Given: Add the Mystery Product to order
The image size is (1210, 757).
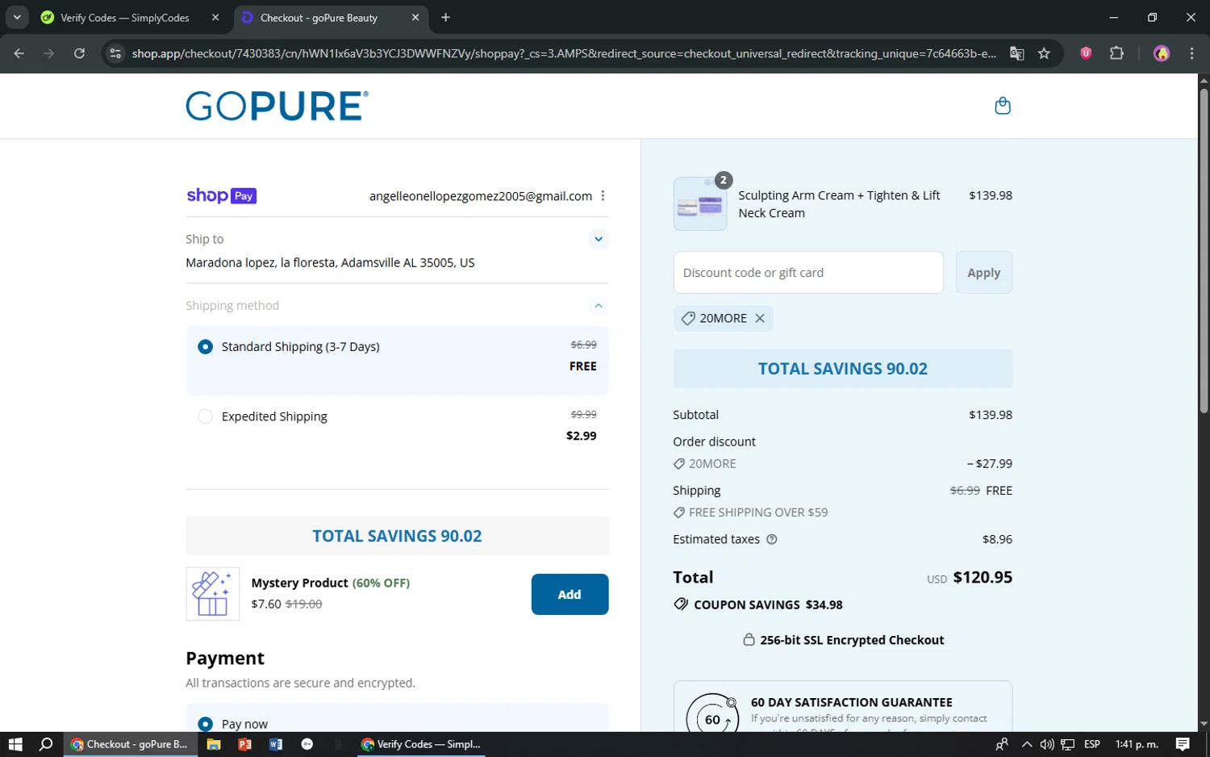Looking at the screenshot, I should pyautogui.click(x=570, y=594).
